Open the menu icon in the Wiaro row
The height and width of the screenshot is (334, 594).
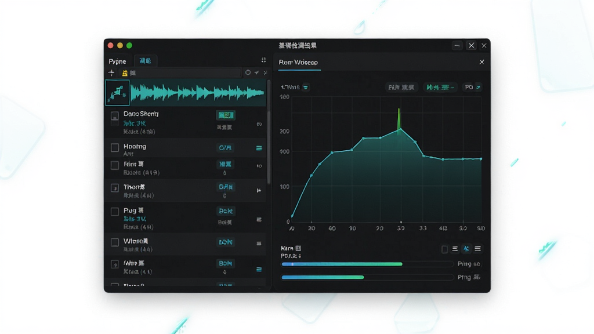point(259,244)
